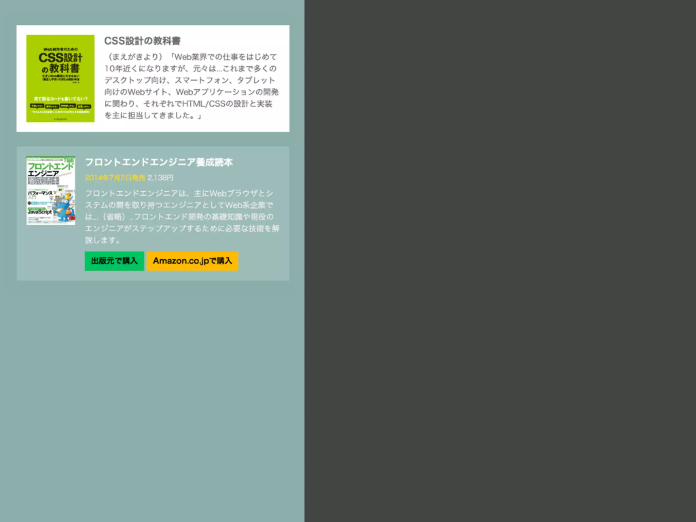Click 見て語るコード line on green cover

point(61,99)
